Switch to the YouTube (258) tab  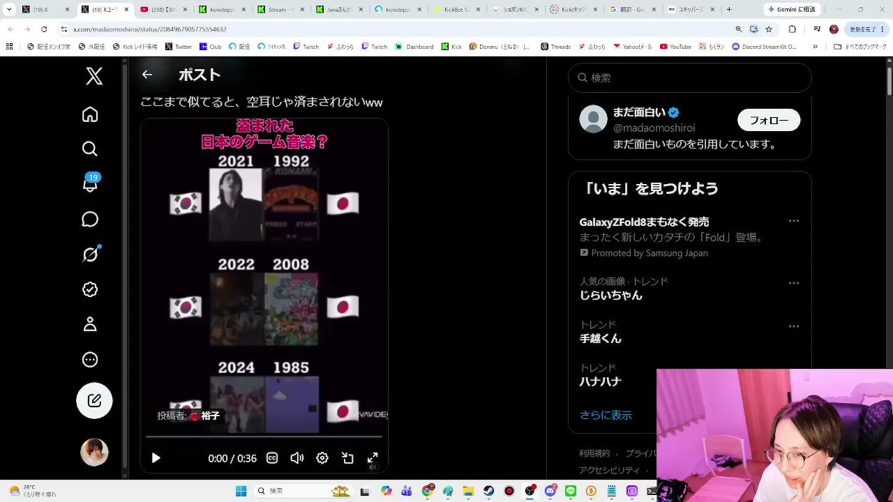[x=163, y=10]
